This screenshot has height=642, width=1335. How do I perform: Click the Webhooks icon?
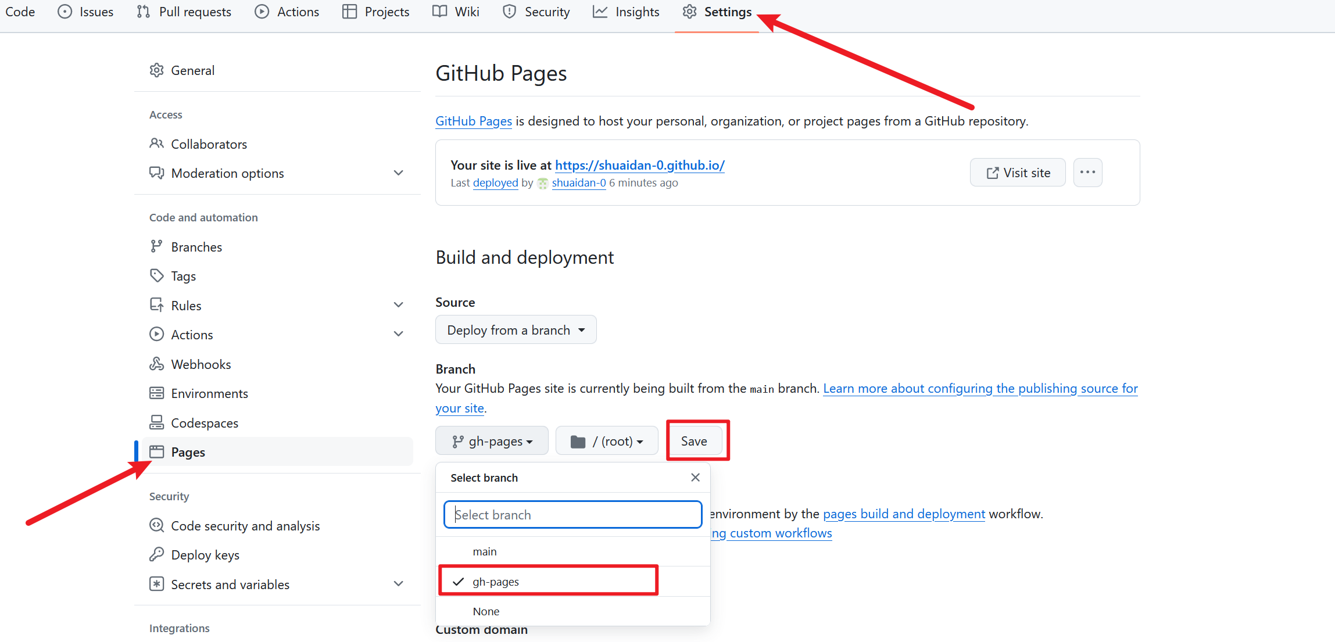coord(156,364)
